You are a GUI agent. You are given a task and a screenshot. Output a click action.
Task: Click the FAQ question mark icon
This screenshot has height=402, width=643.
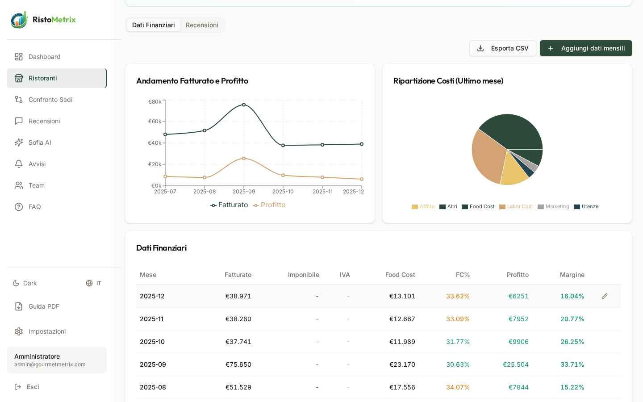tap(19, 207)
